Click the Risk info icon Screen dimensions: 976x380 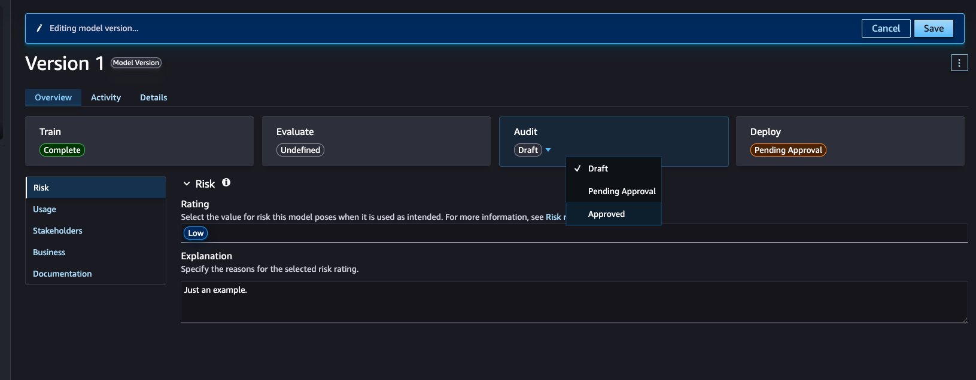[x=226, y=183]
